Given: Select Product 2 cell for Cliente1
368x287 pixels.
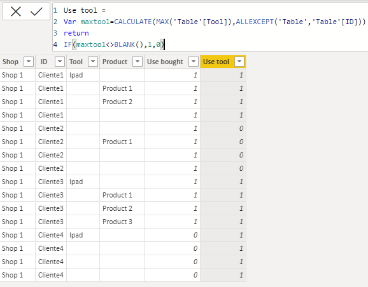Looking at the screenshot, I should point(122,102).
